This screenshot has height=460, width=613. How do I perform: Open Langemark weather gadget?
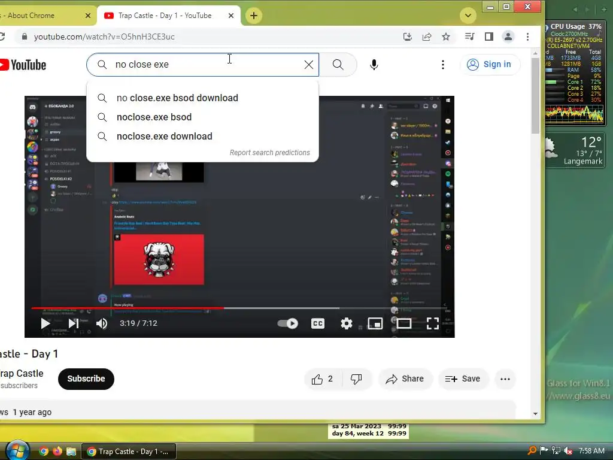coord(575,150)
